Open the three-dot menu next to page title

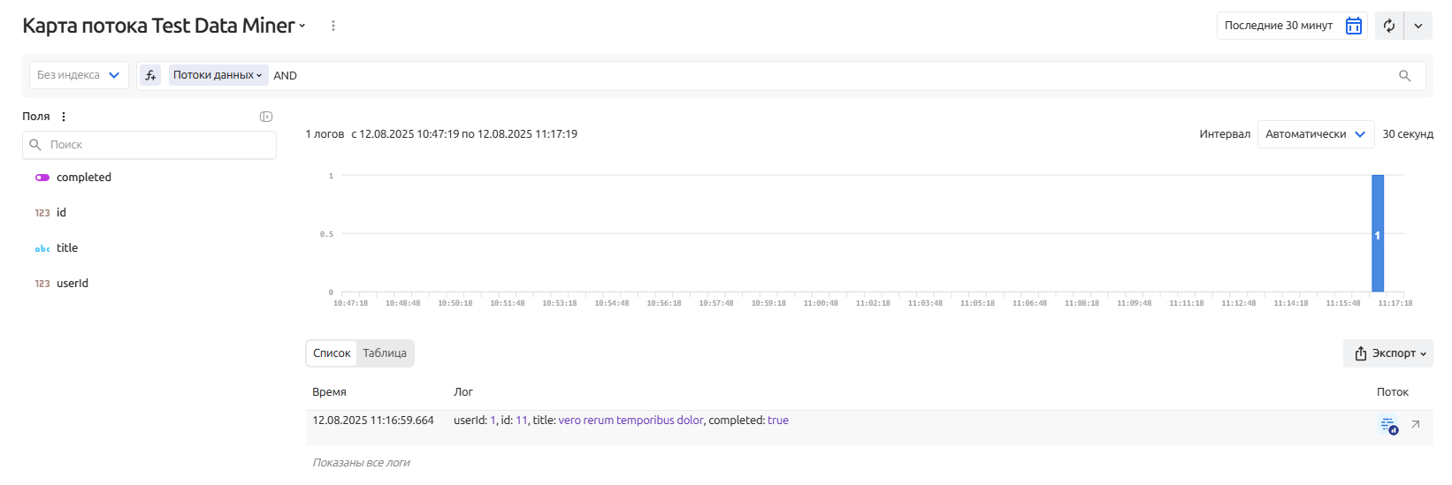333,26
